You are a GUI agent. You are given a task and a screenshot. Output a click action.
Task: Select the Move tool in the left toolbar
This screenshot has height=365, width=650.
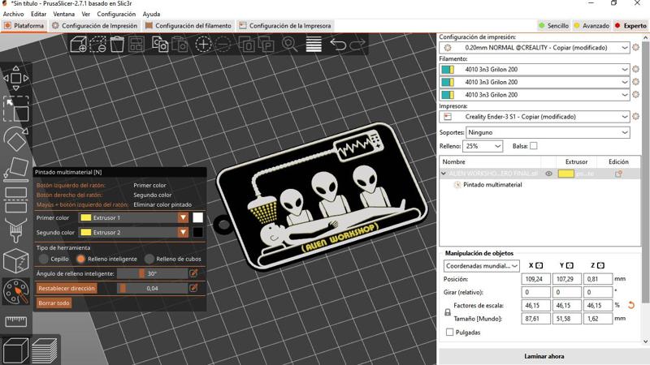(15, 79)
